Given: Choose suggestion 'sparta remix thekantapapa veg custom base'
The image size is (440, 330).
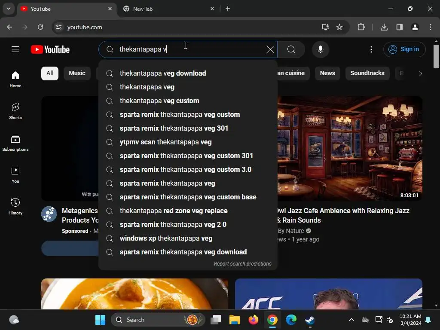Looking at the screenshot, I should tap(188, 197).
